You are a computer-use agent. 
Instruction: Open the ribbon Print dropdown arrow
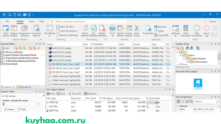tap(112, 36)
